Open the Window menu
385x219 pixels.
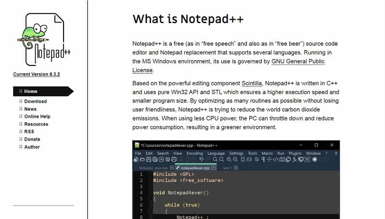(x=313, y=153)
